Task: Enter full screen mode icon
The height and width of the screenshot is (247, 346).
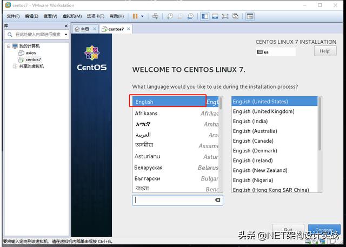Action: click(x=225, y=16)
